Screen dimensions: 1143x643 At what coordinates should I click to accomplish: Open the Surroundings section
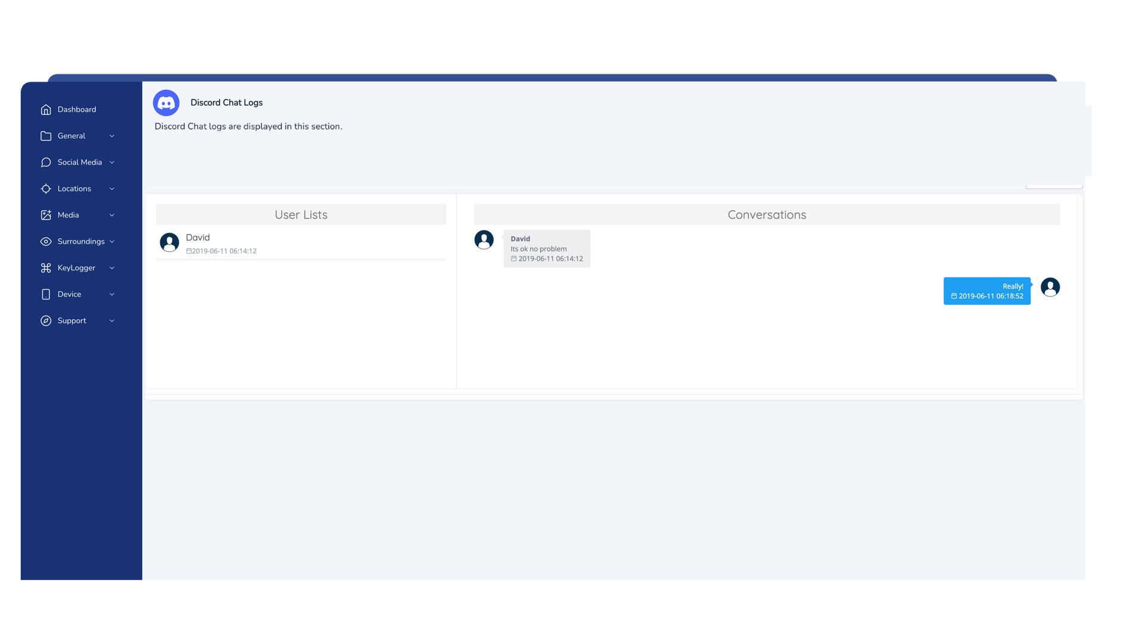pos(78,241)
